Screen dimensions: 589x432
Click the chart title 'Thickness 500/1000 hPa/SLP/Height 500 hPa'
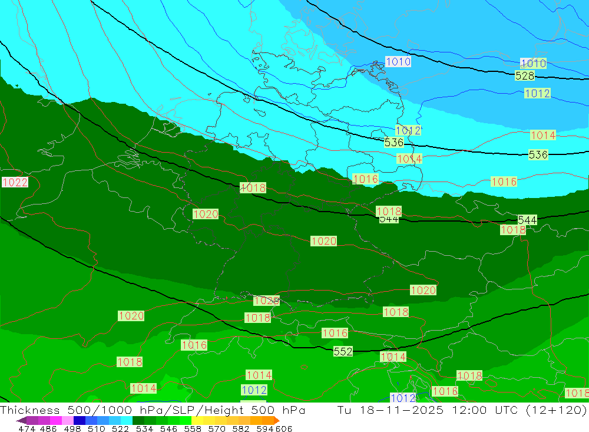tap(153, 410)
